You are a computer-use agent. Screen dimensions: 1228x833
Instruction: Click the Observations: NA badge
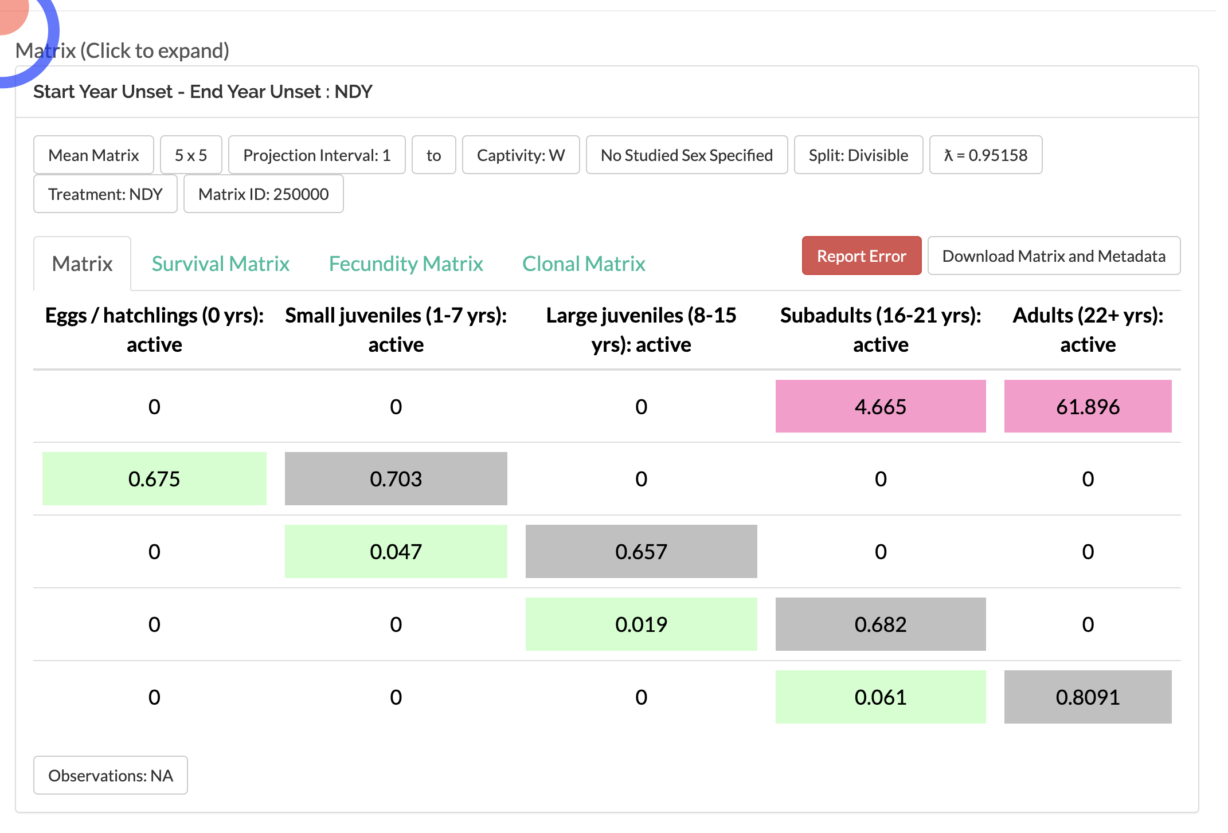point(111,775)
